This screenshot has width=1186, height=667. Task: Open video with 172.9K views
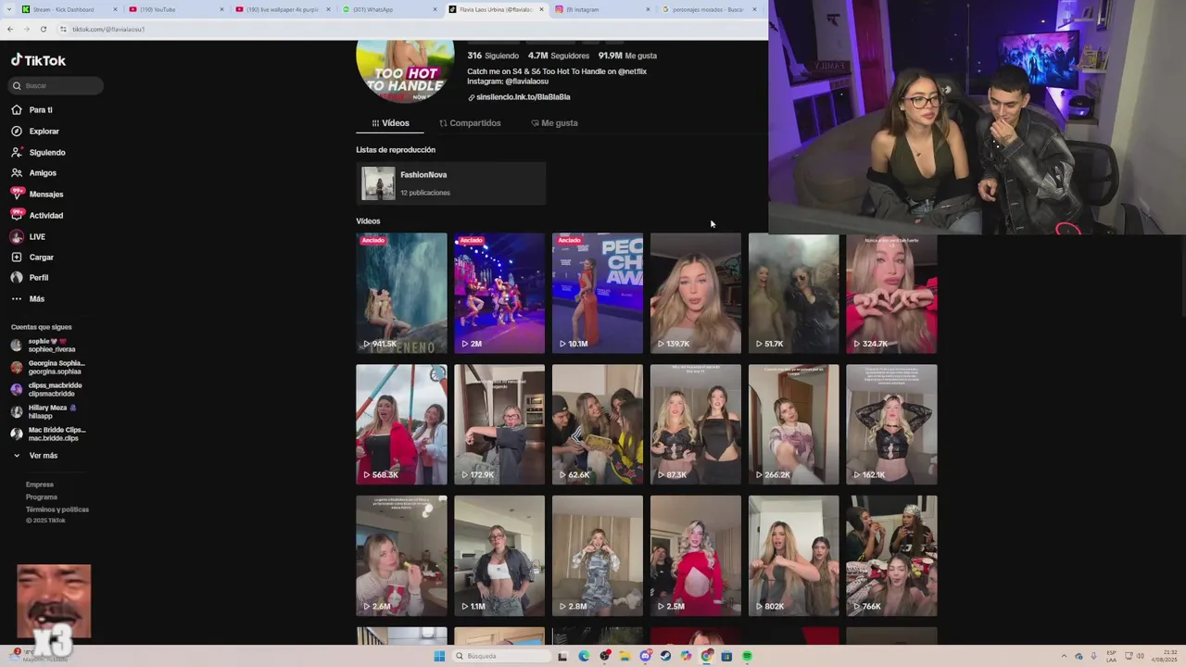[x=499, y=424]
